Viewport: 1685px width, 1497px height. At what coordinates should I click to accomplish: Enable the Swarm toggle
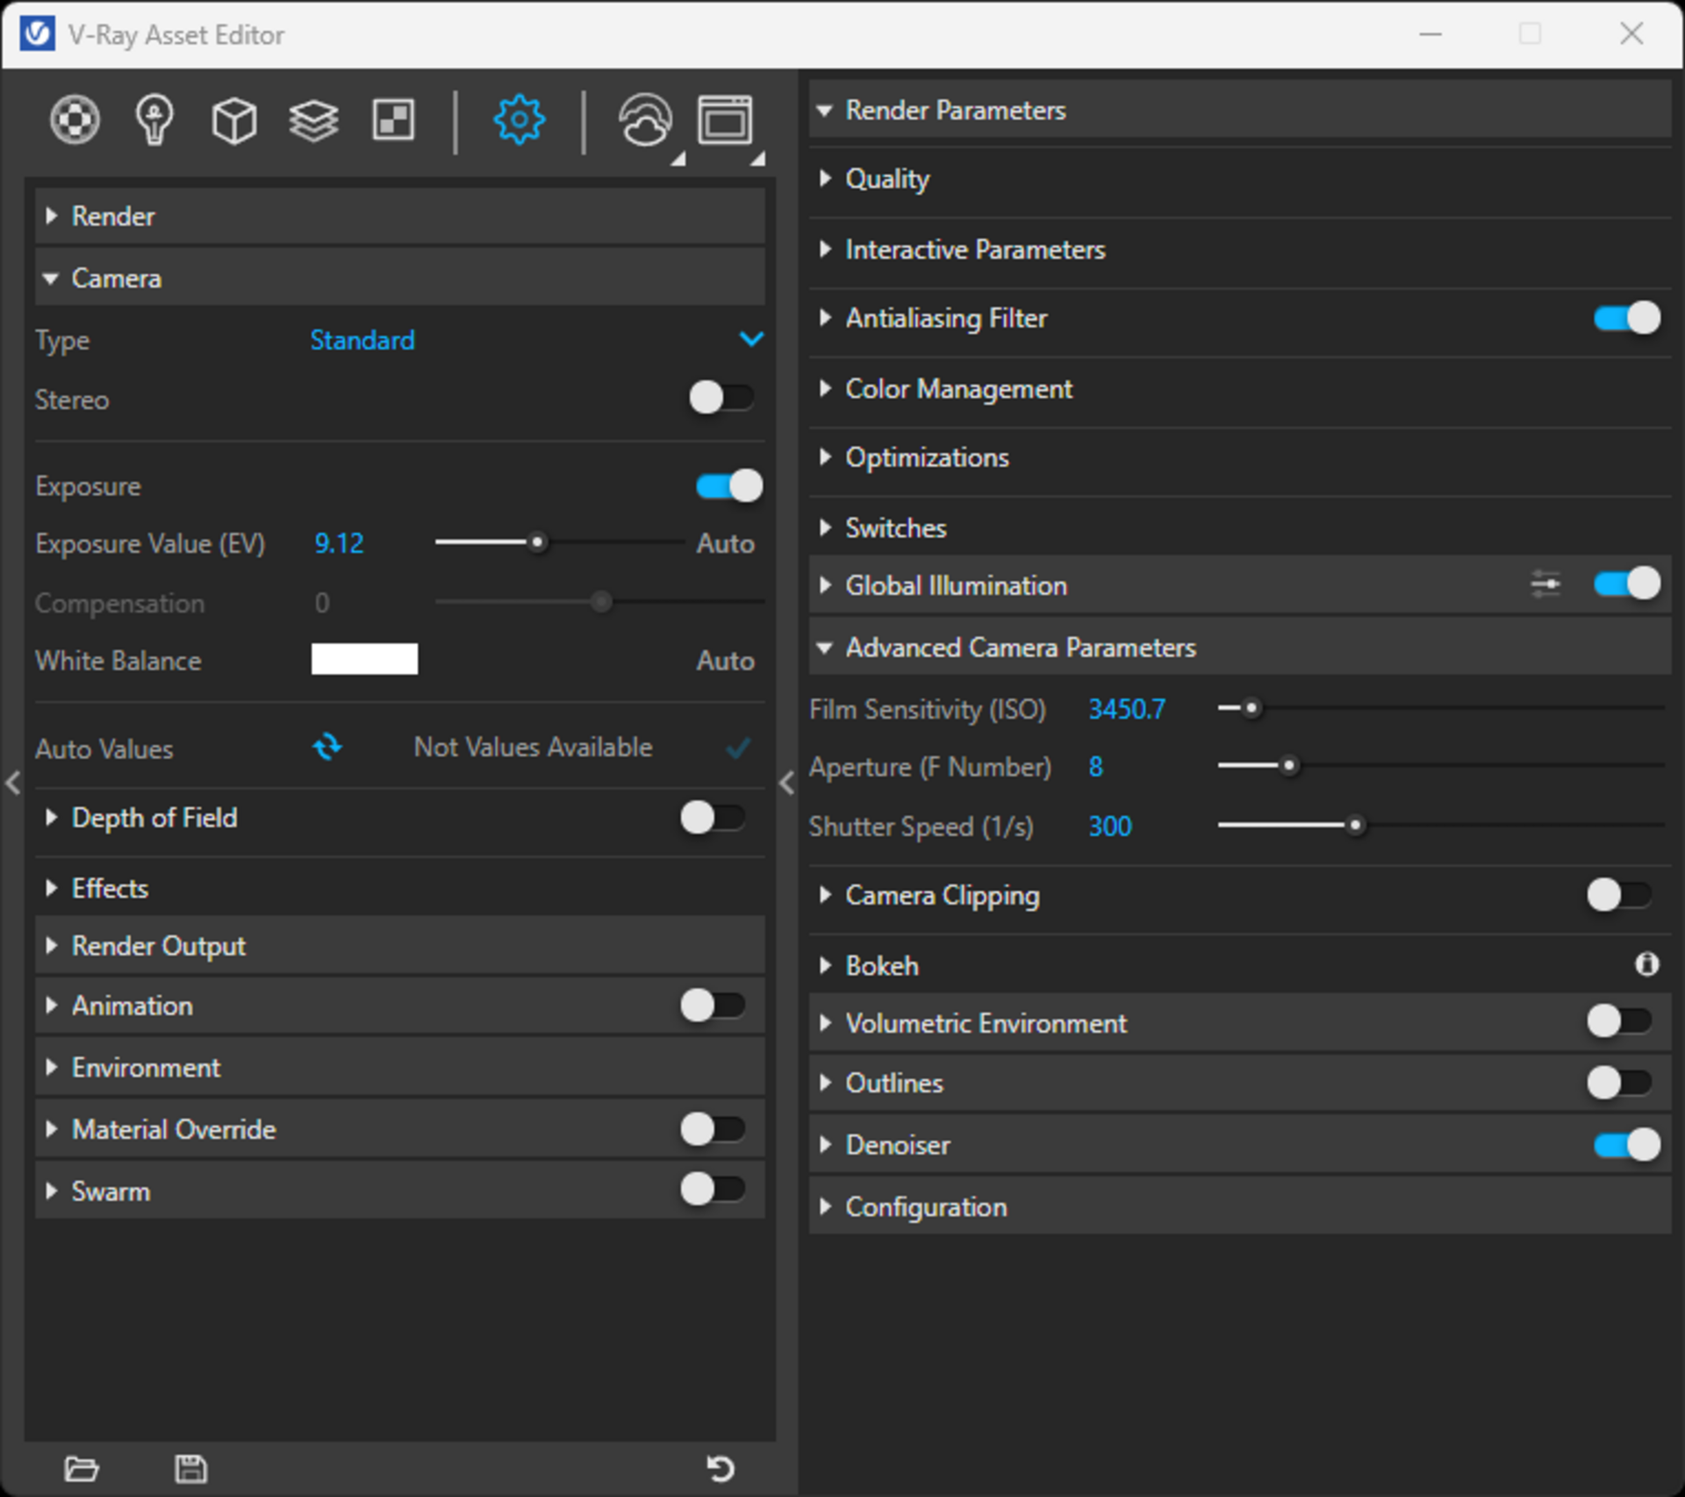[x=713, y=1190]
